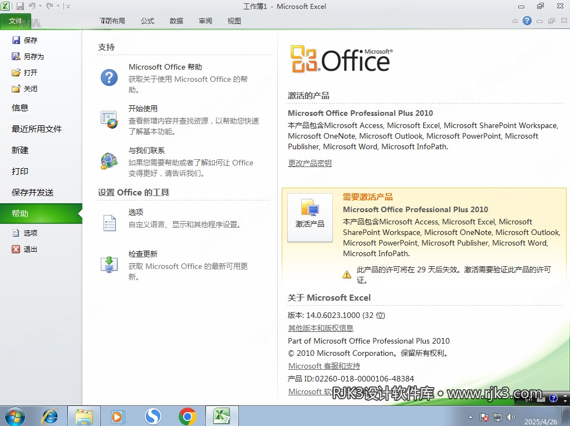The width and height of the screenshot is (570, 426).
Task: Choose 打开 in the backstage menu
Action: pyautogui.click(x=24, y=72)
